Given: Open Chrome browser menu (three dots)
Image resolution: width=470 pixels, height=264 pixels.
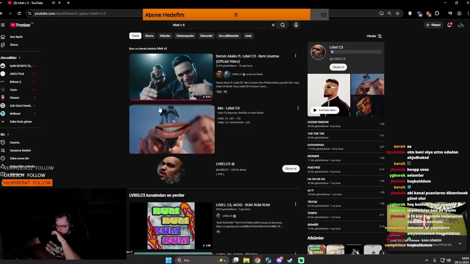Looking at the screenshot, I should (467, 13).
